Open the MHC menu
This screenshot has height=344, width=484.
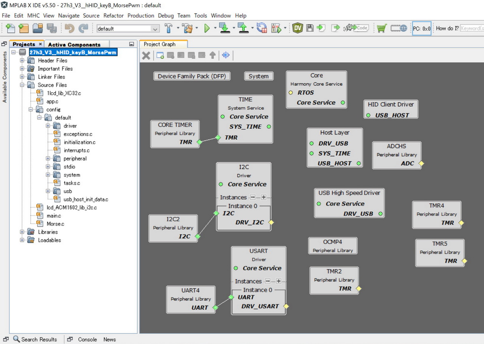(x=33, y=15)
